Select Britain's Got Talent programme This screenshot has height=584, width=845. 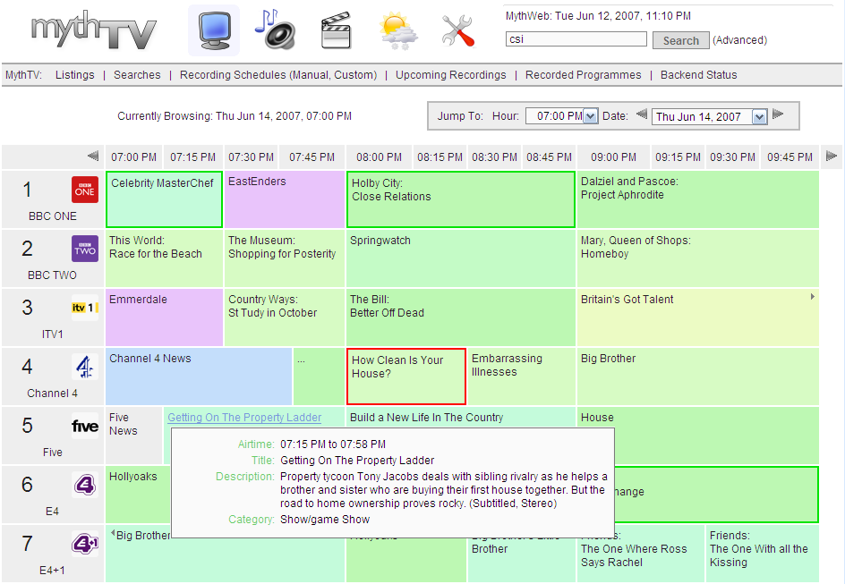[698, 317]
